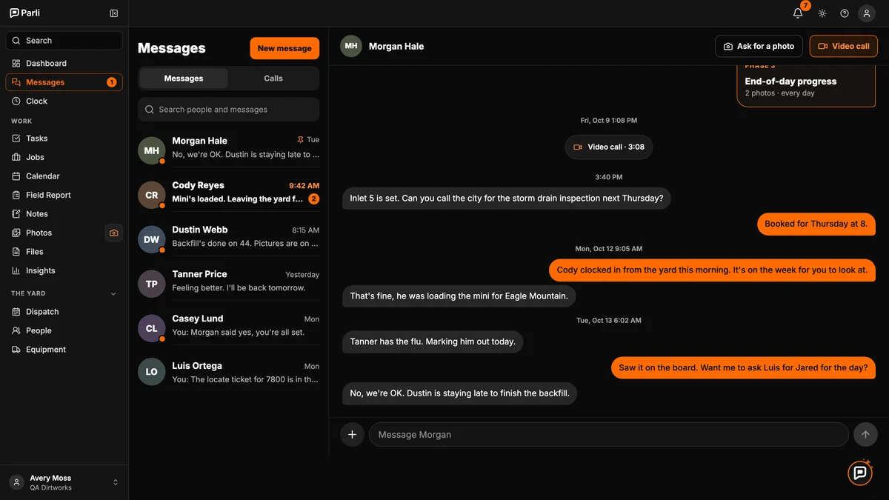Viewport: 889px width, 500px height.
Task: Open End-of-day progress card
Action: (x=806, y=86)
